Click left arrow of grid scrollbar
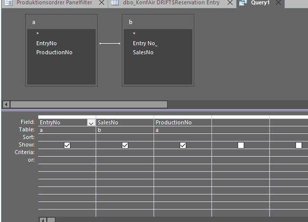308x222 pixels. click(43, 220)
